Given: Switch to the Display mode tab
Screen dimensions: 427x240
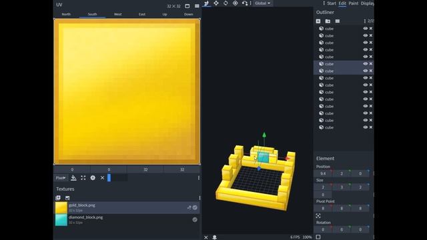Looking at the screenshot, I should (368, 3).
